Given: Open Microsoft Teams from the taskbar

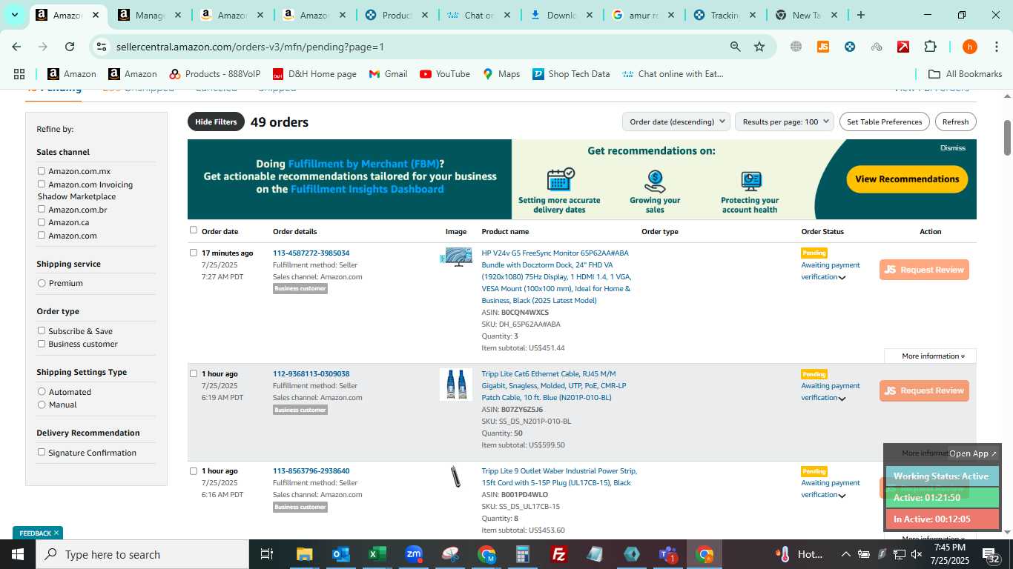Looking at the screenshot, I should click(668, 554).
